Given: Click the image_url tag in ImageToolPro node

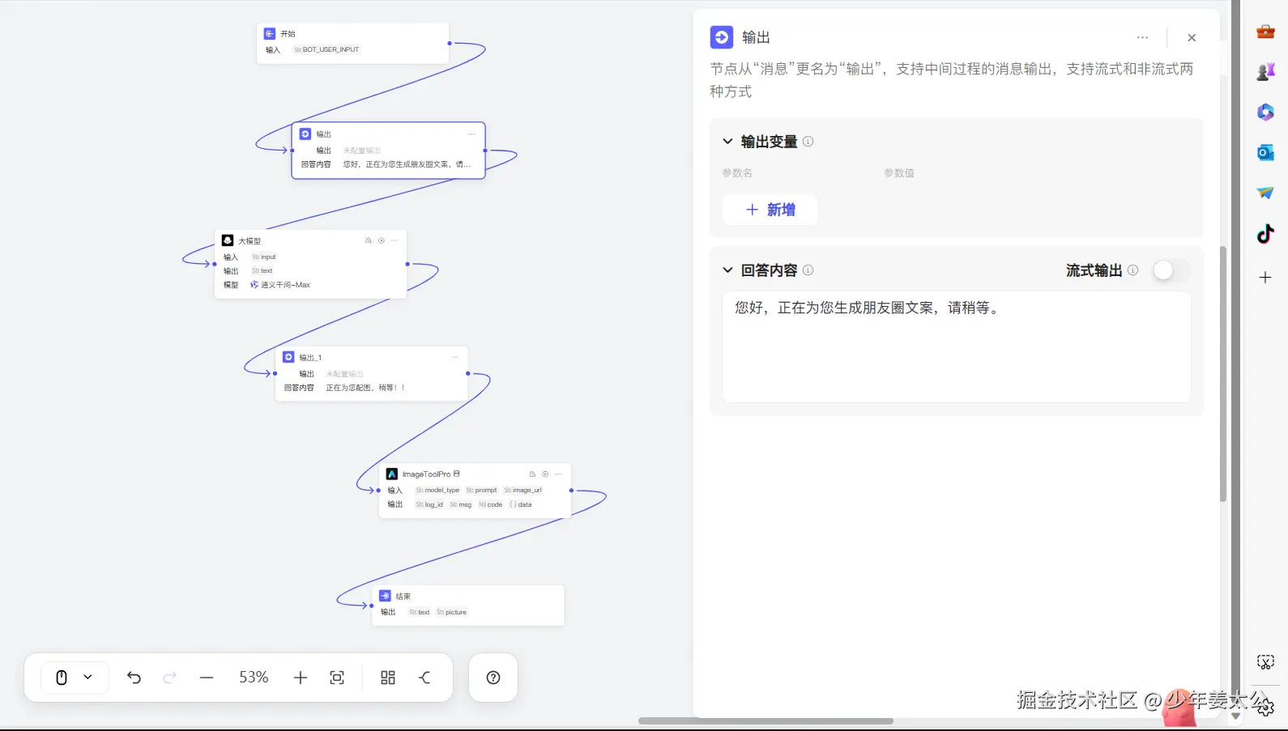Looking at the screenshot, I should tap(522, 491).
